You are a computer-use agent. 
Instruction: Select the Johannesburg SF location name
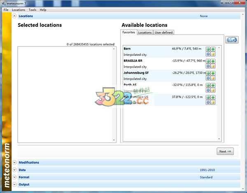tap(136, 73)
